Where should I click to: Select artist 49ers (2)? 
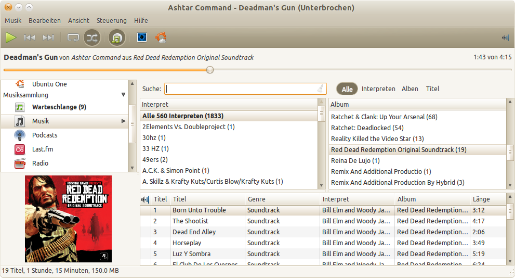pyautogui.click(x=229, y=159)
